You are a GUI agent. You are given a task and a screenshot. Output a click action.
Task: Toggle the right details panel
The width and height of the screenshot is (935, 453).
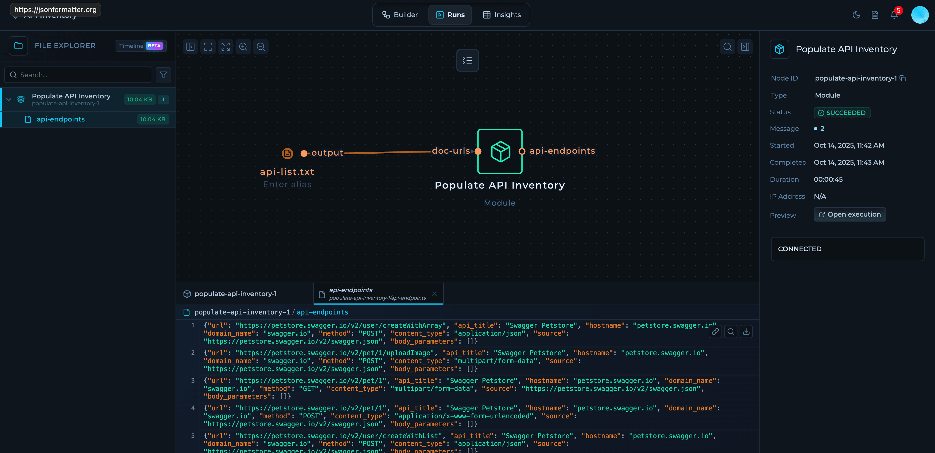tap(745, 46)
